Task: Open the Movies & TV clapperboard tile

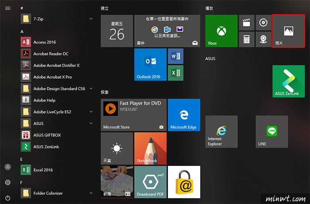Action: click(247, 23)
